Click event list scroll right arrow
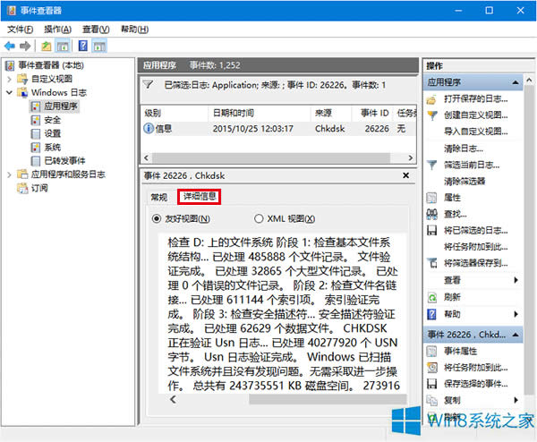The height and width of the screenshot is (442, 537). point(410,157)
